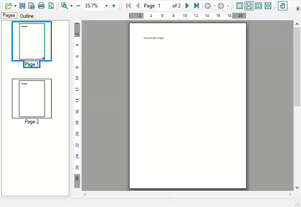
Task: Open the Open file dropdown arrow
Action: pos(15,6)
